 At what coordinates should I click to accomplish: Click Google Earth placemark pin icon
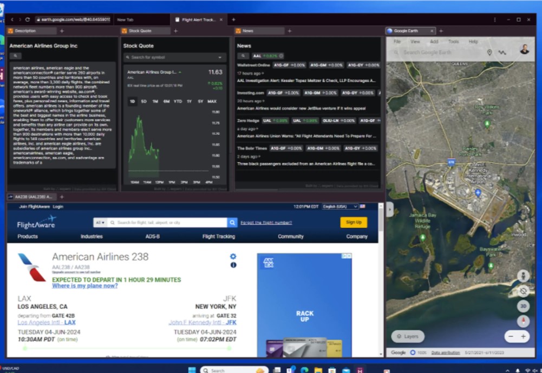[489, 52]
